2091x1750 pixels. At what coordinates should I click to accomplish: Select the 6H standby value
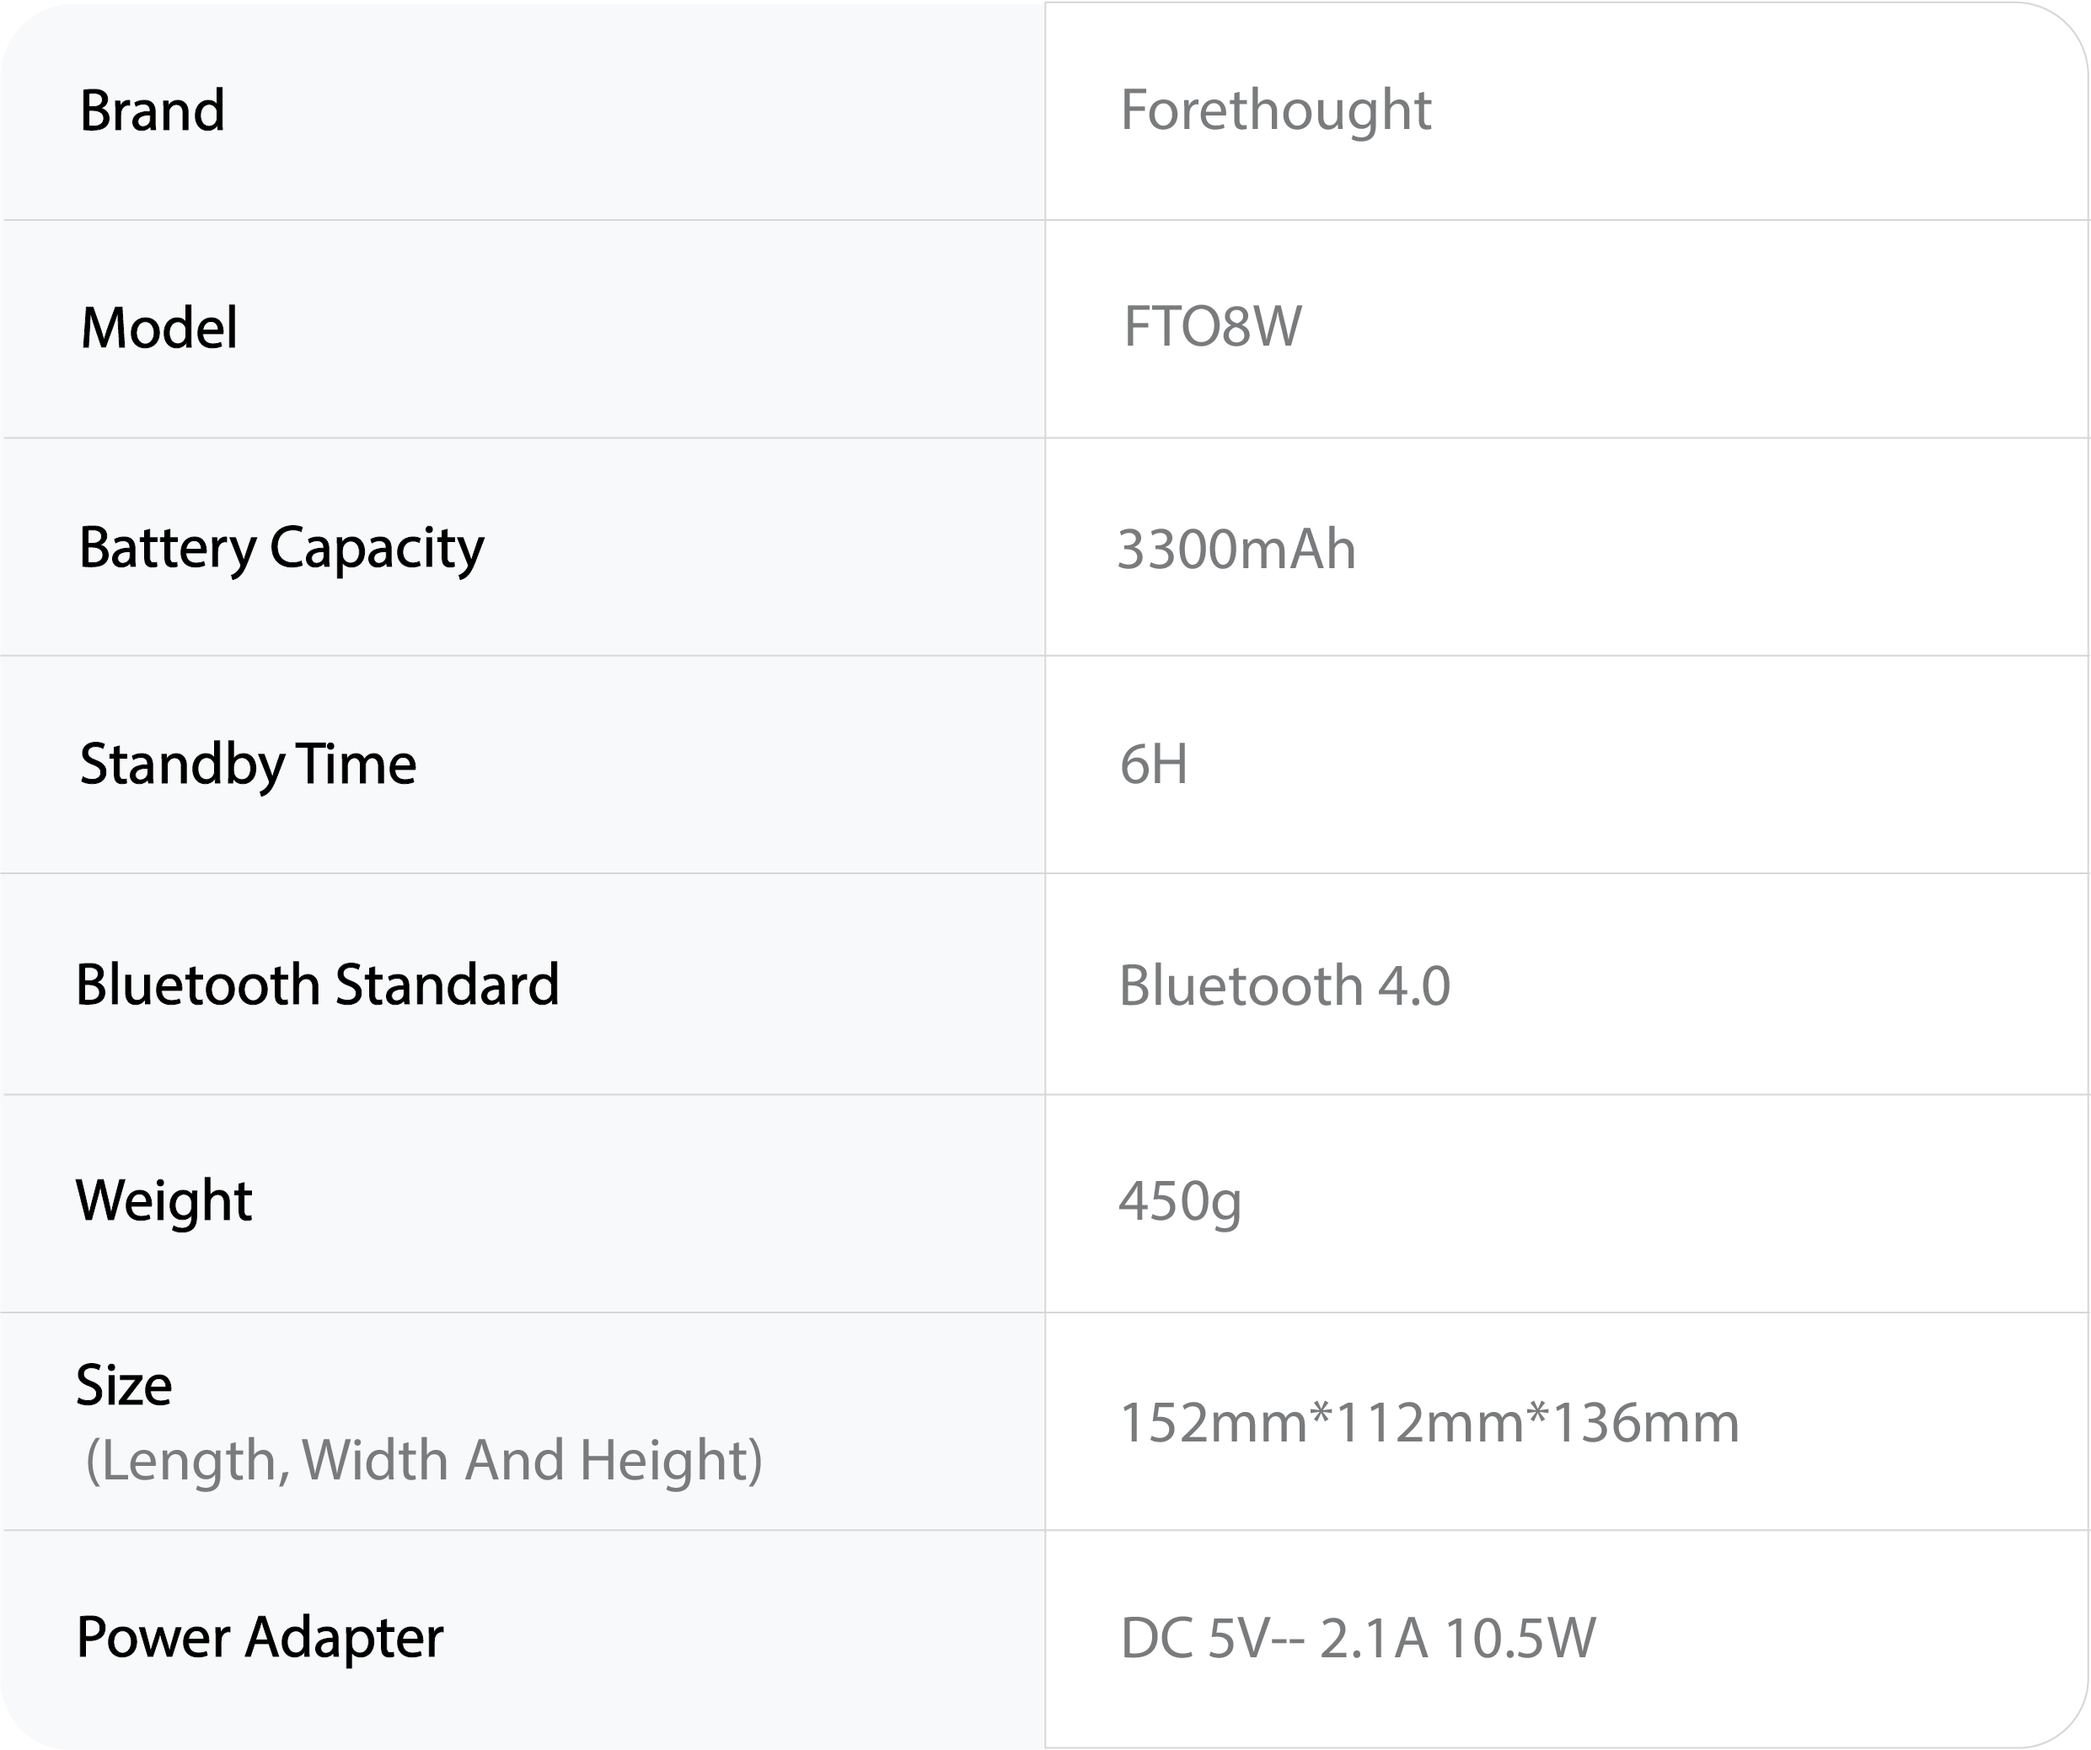tap(1153, 765)
